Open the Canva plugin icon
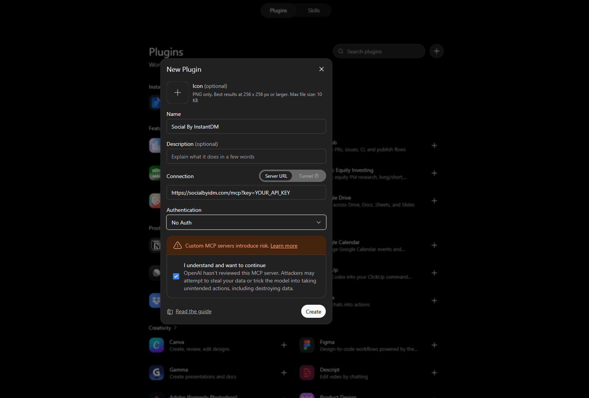589x398 pixels. tap(157, 345)
